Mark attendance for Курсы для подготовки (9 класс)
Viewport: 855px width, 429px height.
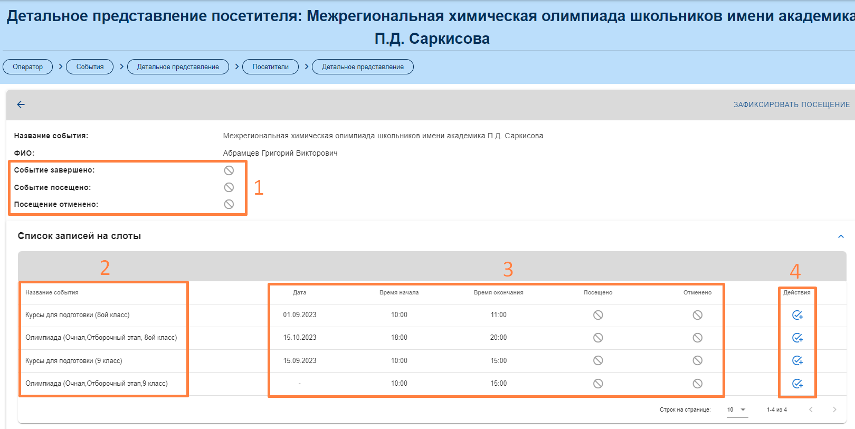click(797, 360)
